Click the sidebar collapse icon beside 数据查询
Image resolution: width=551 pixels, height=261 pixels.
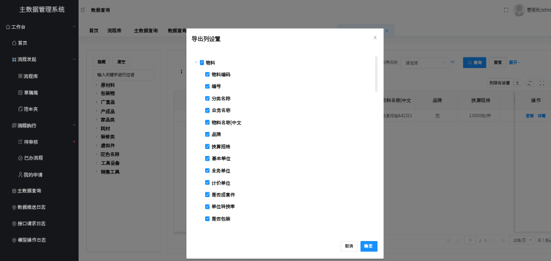(x=82, y=11)
